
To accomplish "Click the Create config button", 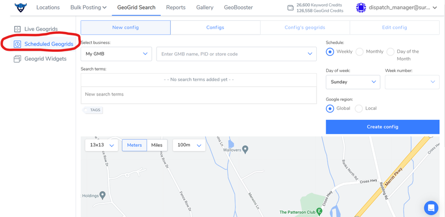I will click(x=383, y=127).
